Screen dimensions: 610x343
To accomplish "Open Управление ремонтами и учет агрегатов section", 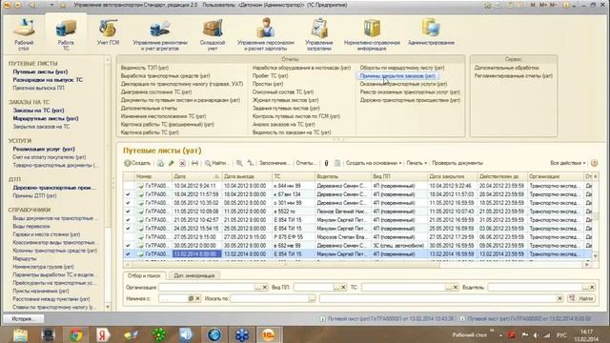I will (x=160, y=34).
